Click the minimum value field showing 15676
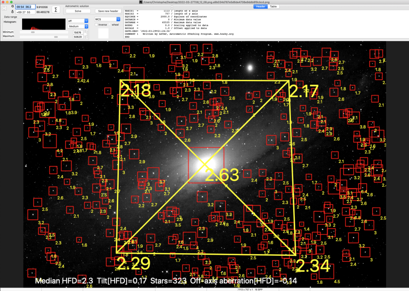 point(78,32)
